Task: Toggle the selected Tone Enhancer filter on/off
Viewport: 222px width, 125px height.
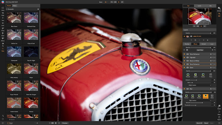Action: pos(184,64)
